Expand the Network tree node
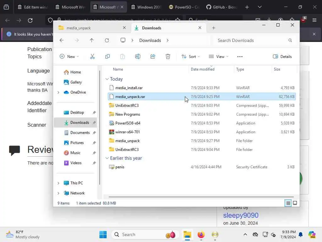The width and height of the screenshot is (322, 242). coord(58,193)
